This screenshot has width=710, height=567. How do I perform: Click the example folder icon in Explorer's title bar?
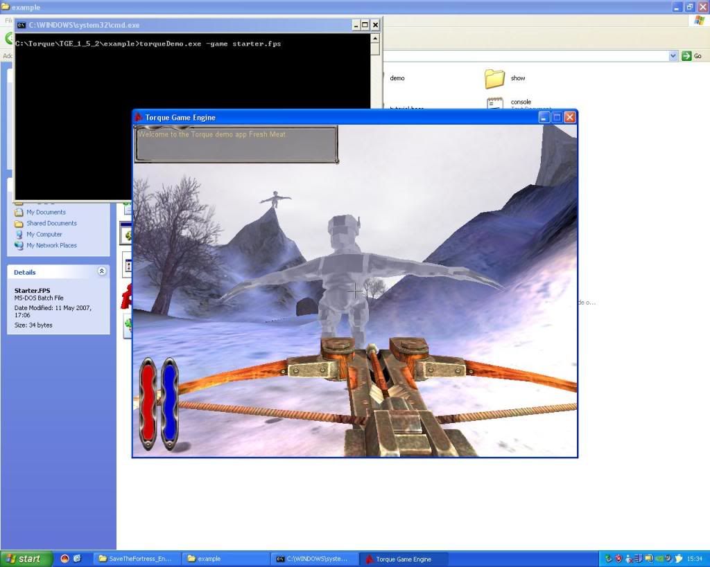pos(6,7)
